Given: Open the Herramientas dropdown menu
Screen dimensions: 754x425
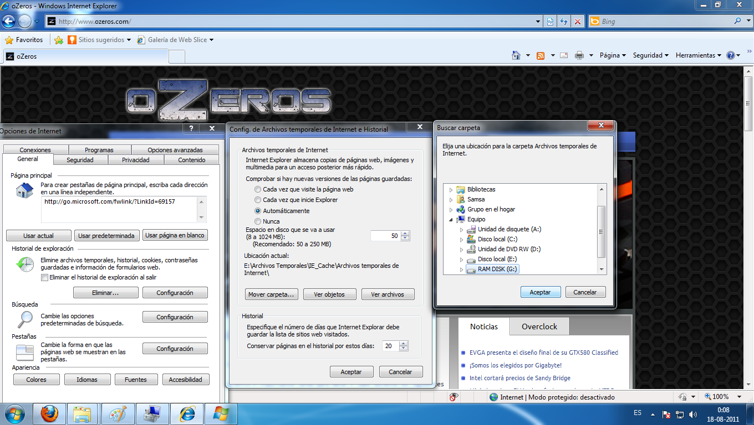Looking at the screenshot, I should click(699, 55).
